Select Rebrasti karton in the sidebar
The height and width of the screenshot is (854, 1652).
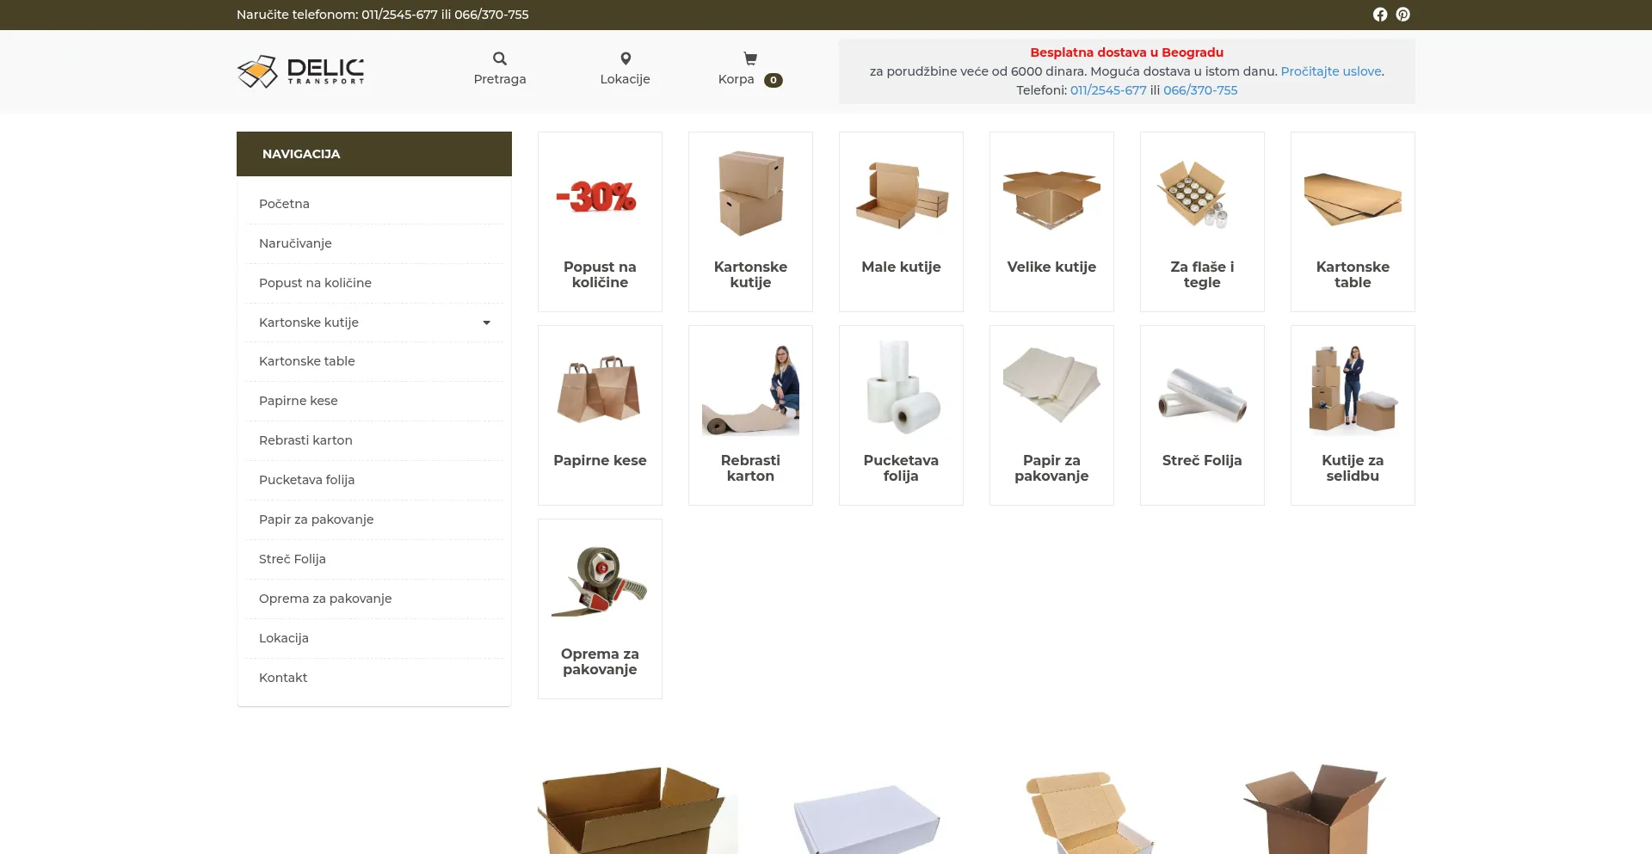coord(305,440)
